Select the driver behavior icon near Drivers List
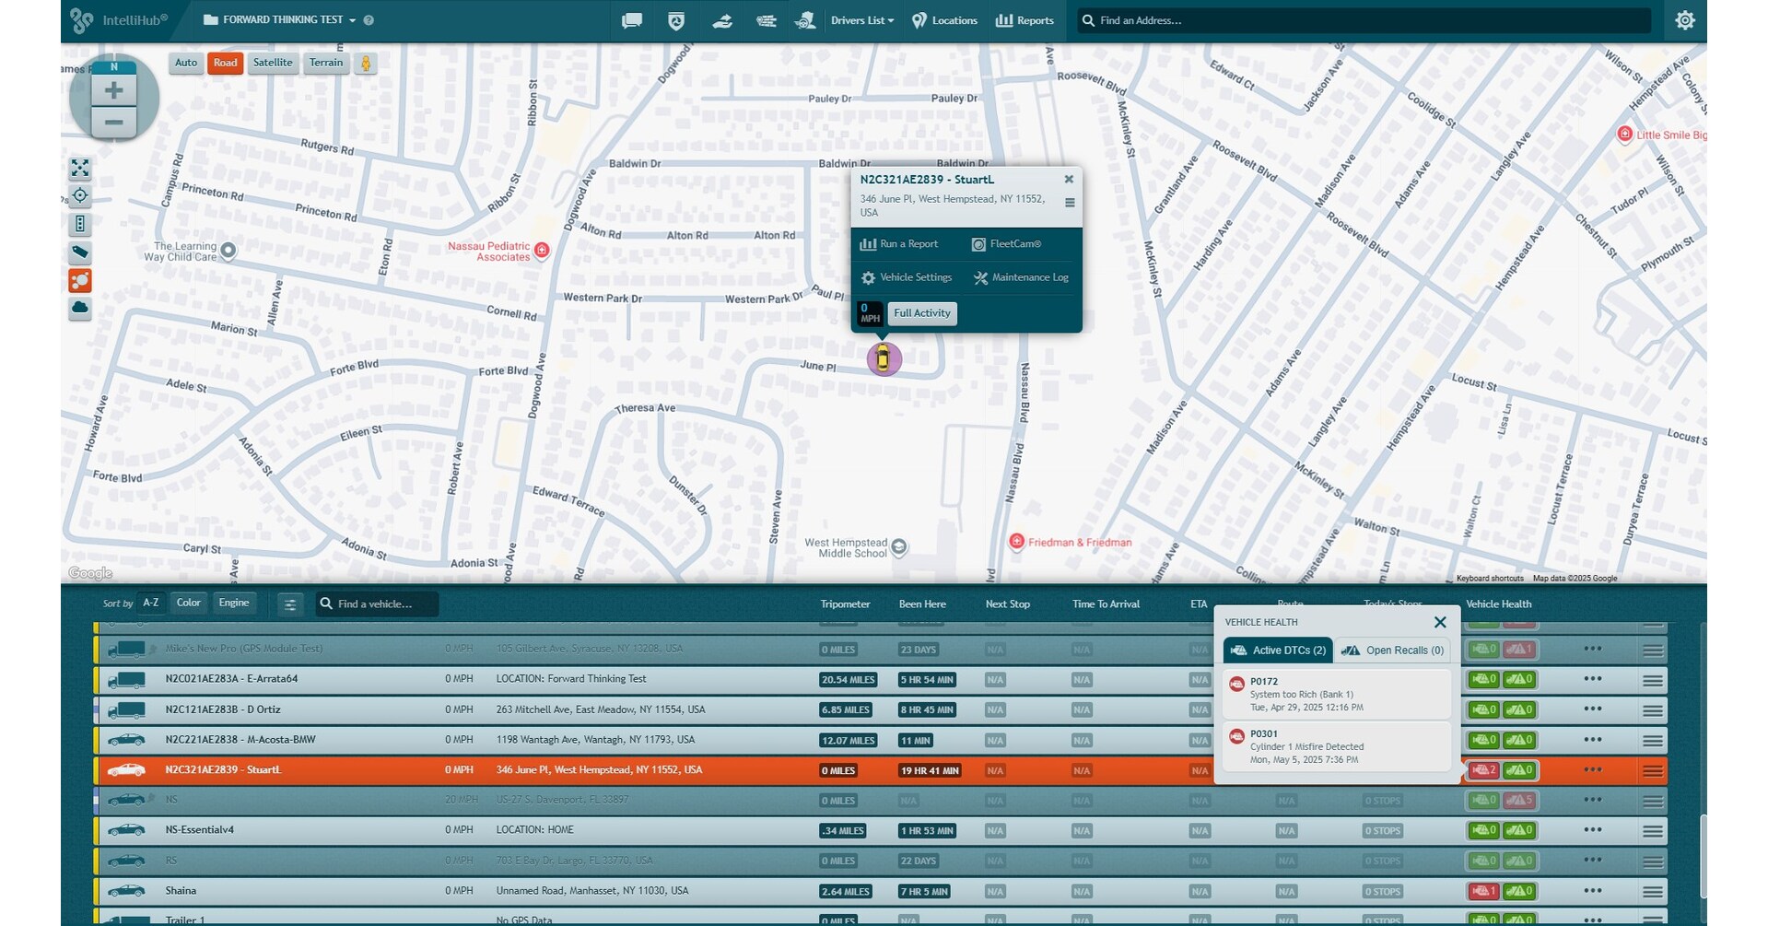This screenshot has width=1768, height=926. [x=805, y=20]
